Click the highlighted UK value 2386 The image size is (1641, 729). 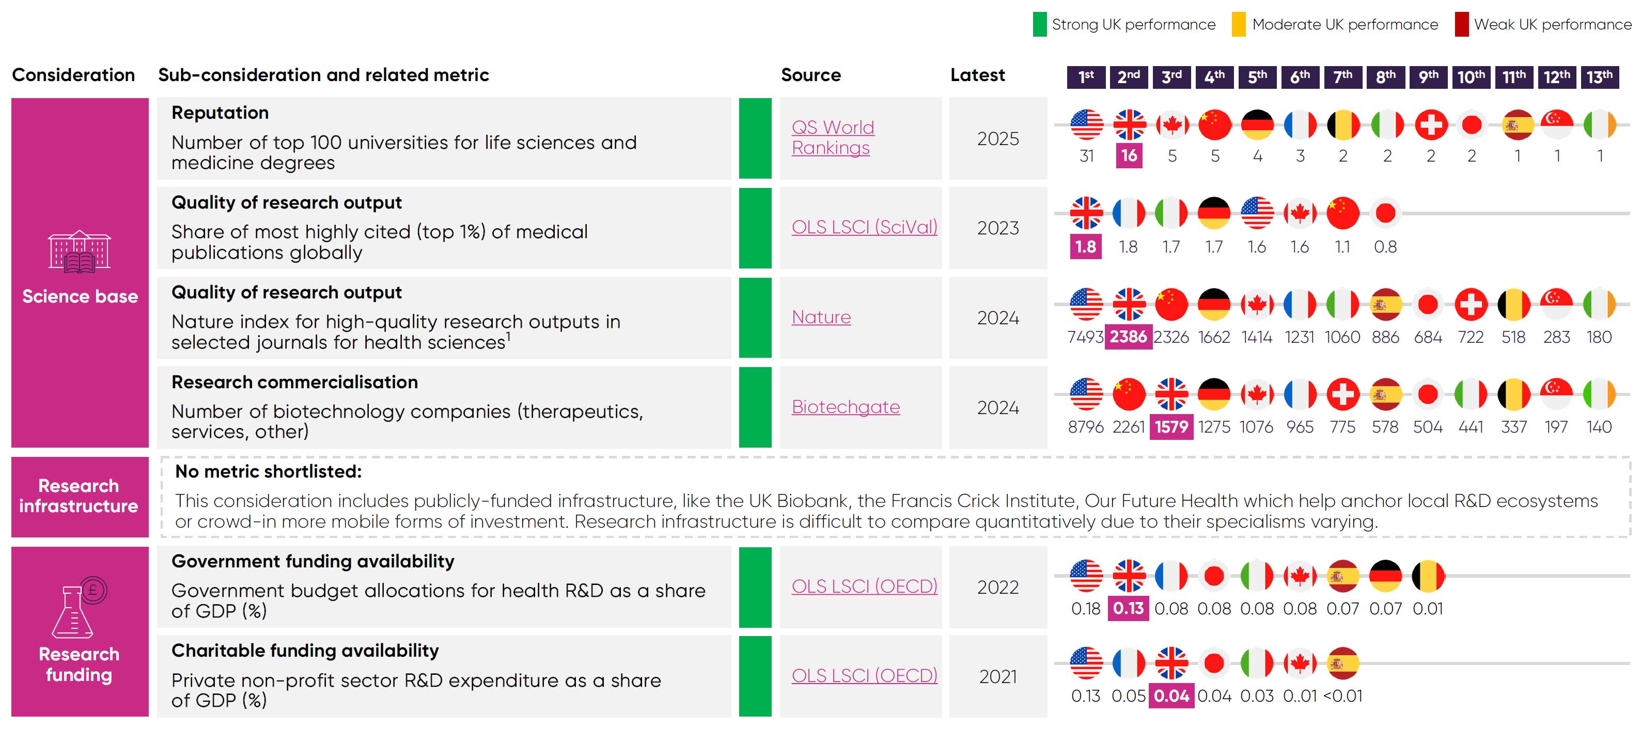pyautogui.click(x=1128, y=337)
